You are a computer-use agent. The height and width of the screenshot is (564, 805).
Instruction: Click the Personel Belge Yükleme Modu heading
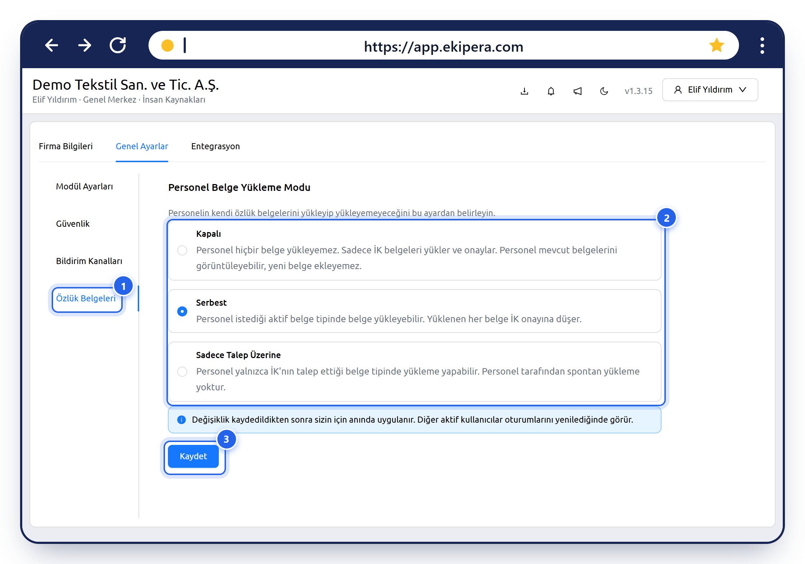pos(239,187)
